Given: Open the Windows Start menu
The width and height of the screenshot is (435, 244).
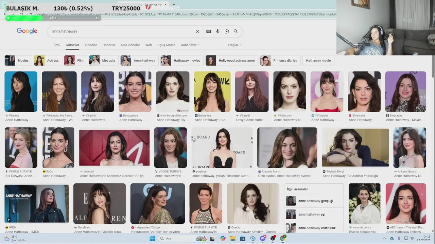Looking at the screenshot, I should [x=152, y=239].
